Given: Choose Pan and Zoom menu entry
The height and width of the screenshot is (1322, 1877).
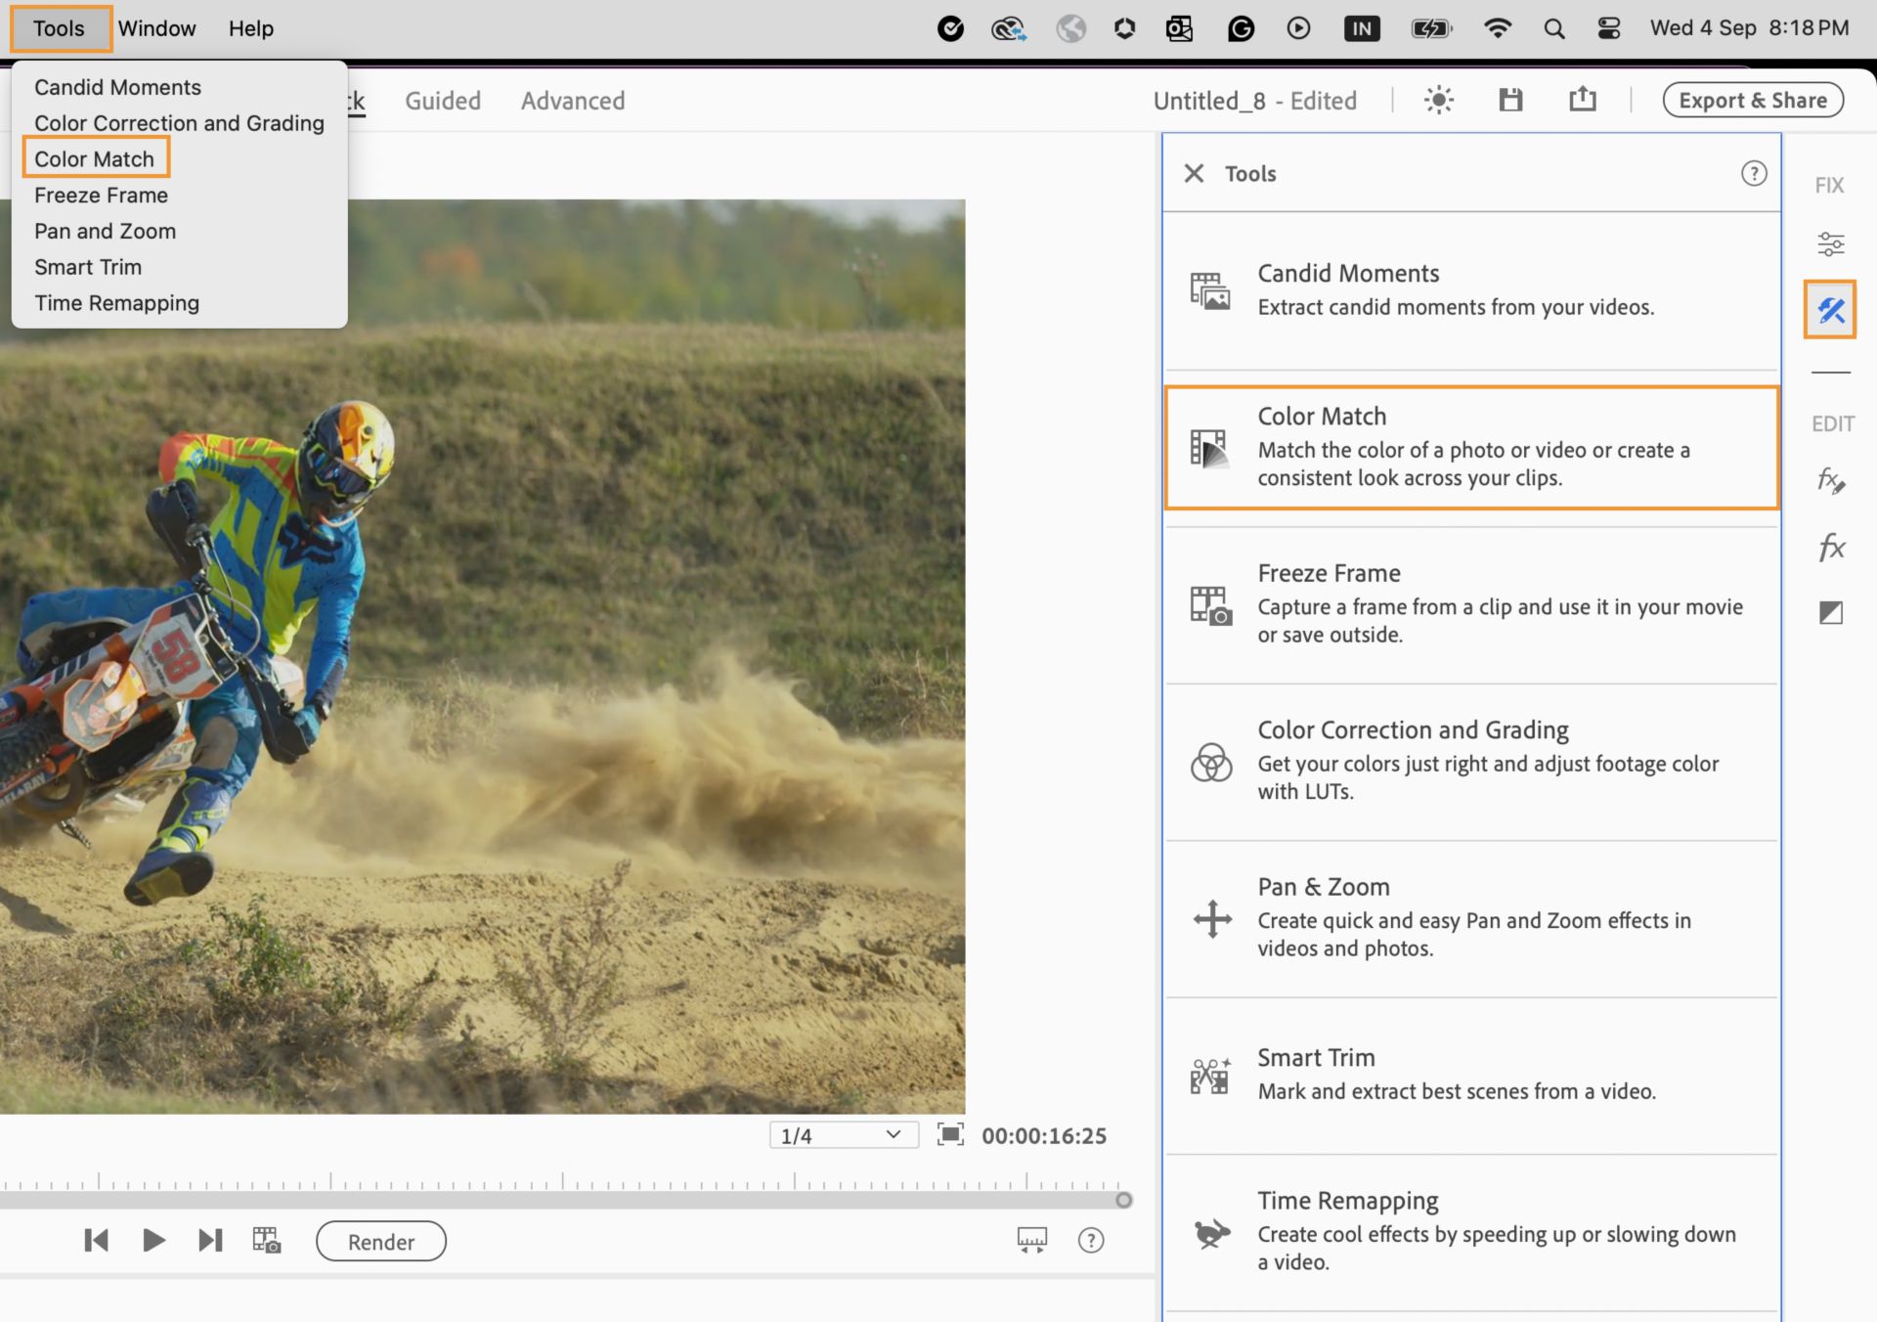Looking at the screenshot, I should click(x=105, y=231).
